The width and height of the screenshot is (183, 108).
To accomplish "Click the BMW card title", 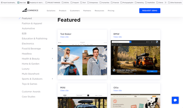I will pyautogui.click(x=116, y=34).
